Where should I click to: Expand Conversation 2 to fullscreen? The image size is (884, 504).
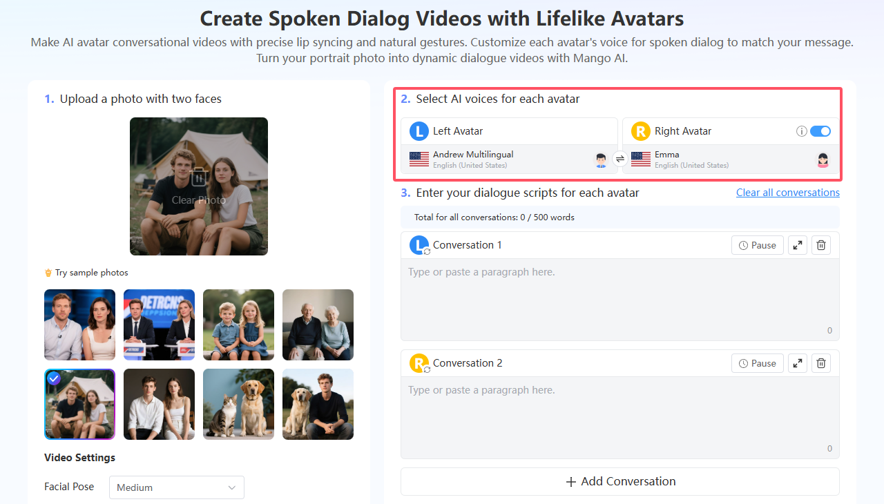(797, 362)
